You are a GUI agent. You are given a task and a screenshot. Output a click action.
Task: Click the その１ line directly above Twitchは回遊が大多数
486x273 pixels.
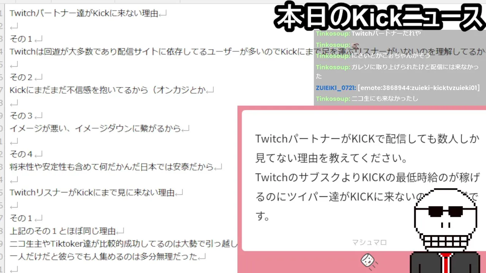21,39
